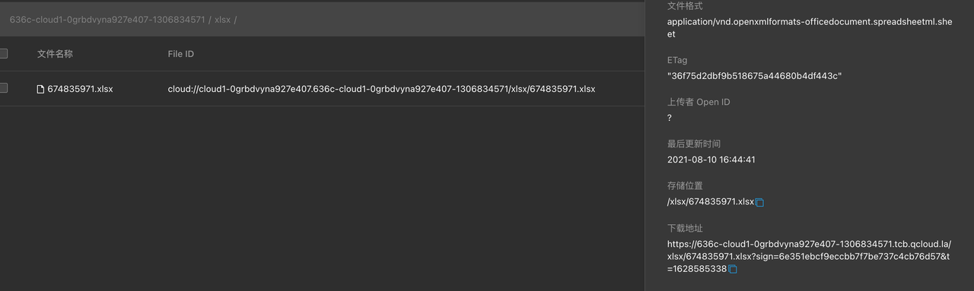Viewport: 974px width, 291px height.
Task: Toggle the select-all checkbox in the table header
Action: tap(3, 53)
